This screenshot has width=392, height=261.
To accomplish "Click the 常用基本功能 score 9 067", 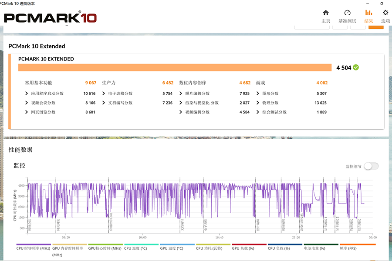I will pyautogui.click(x=91, y=83).
